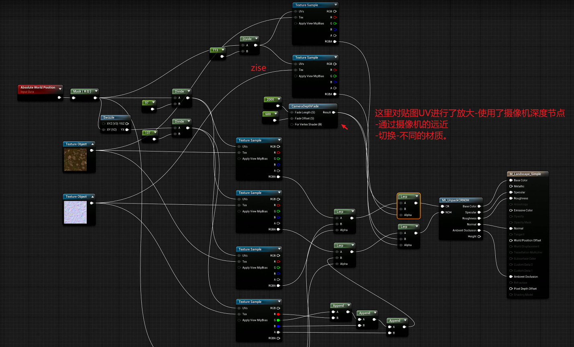Click the Pixel Depth Offset input pin
The image size is (574, 347).
pos(511,288)
